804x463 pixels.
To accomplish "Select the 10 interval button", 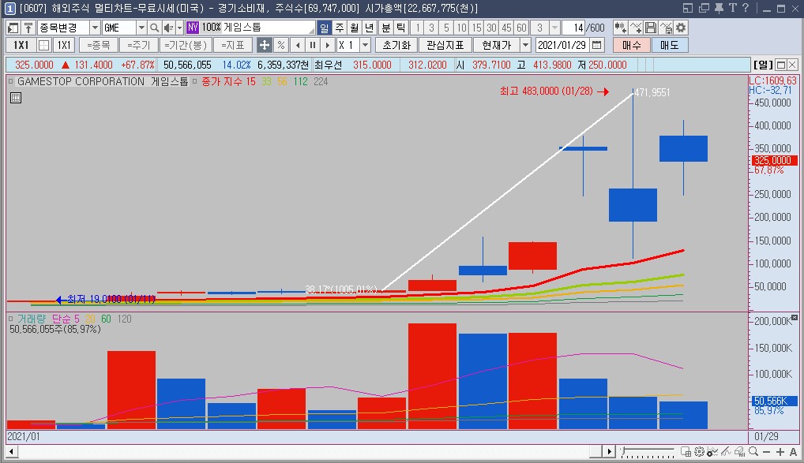I will click(x=462, y=28).
